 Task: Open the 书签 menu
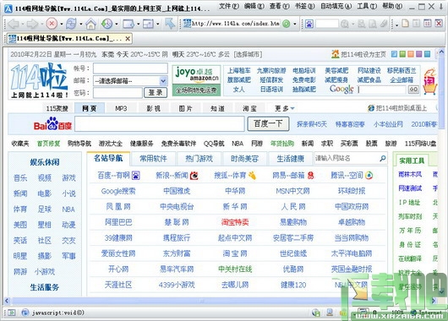304,6
